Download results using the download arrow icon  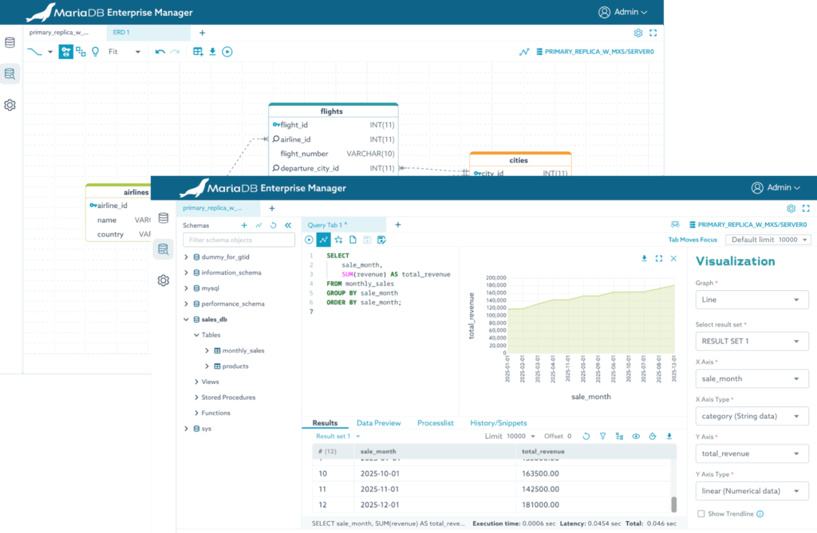point(669,436)
